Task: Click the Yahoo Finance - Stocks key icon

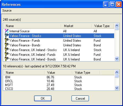Action: click(7, 36)
